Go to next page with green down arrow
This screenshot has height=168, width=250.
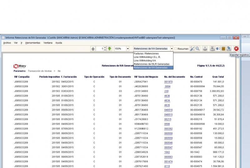pyautogui.click(x=109, y=49)
